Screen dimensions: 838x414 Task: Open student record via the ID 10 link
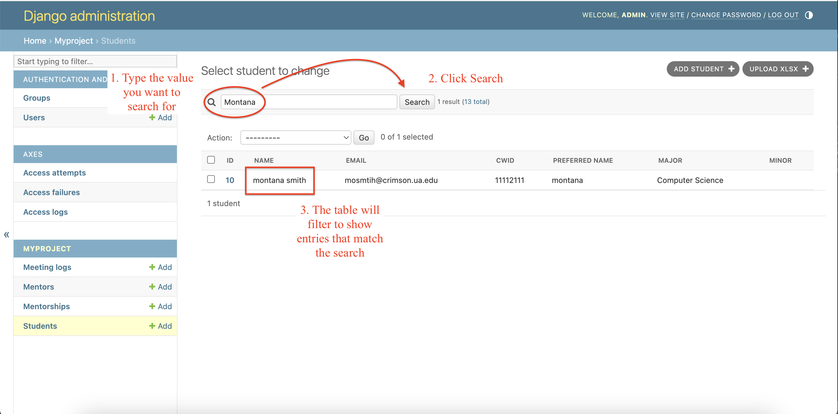[230, 180]
